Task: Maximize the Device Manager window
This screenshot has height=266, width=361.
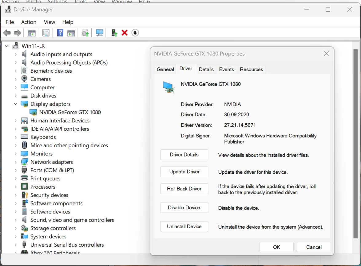Action: [x=328, y=10]
